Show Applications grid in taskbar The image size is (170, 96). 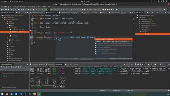[168, 94]
